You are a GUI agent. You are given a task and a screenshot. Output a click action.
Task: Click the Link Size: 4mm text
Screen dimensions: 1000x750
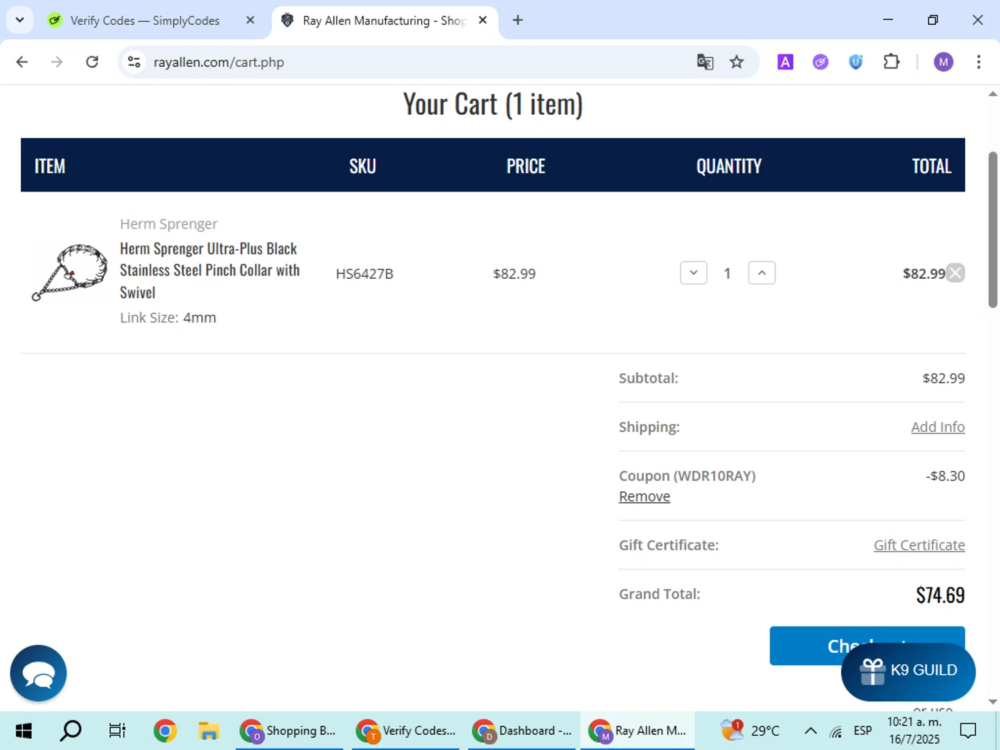coord(168,317)
